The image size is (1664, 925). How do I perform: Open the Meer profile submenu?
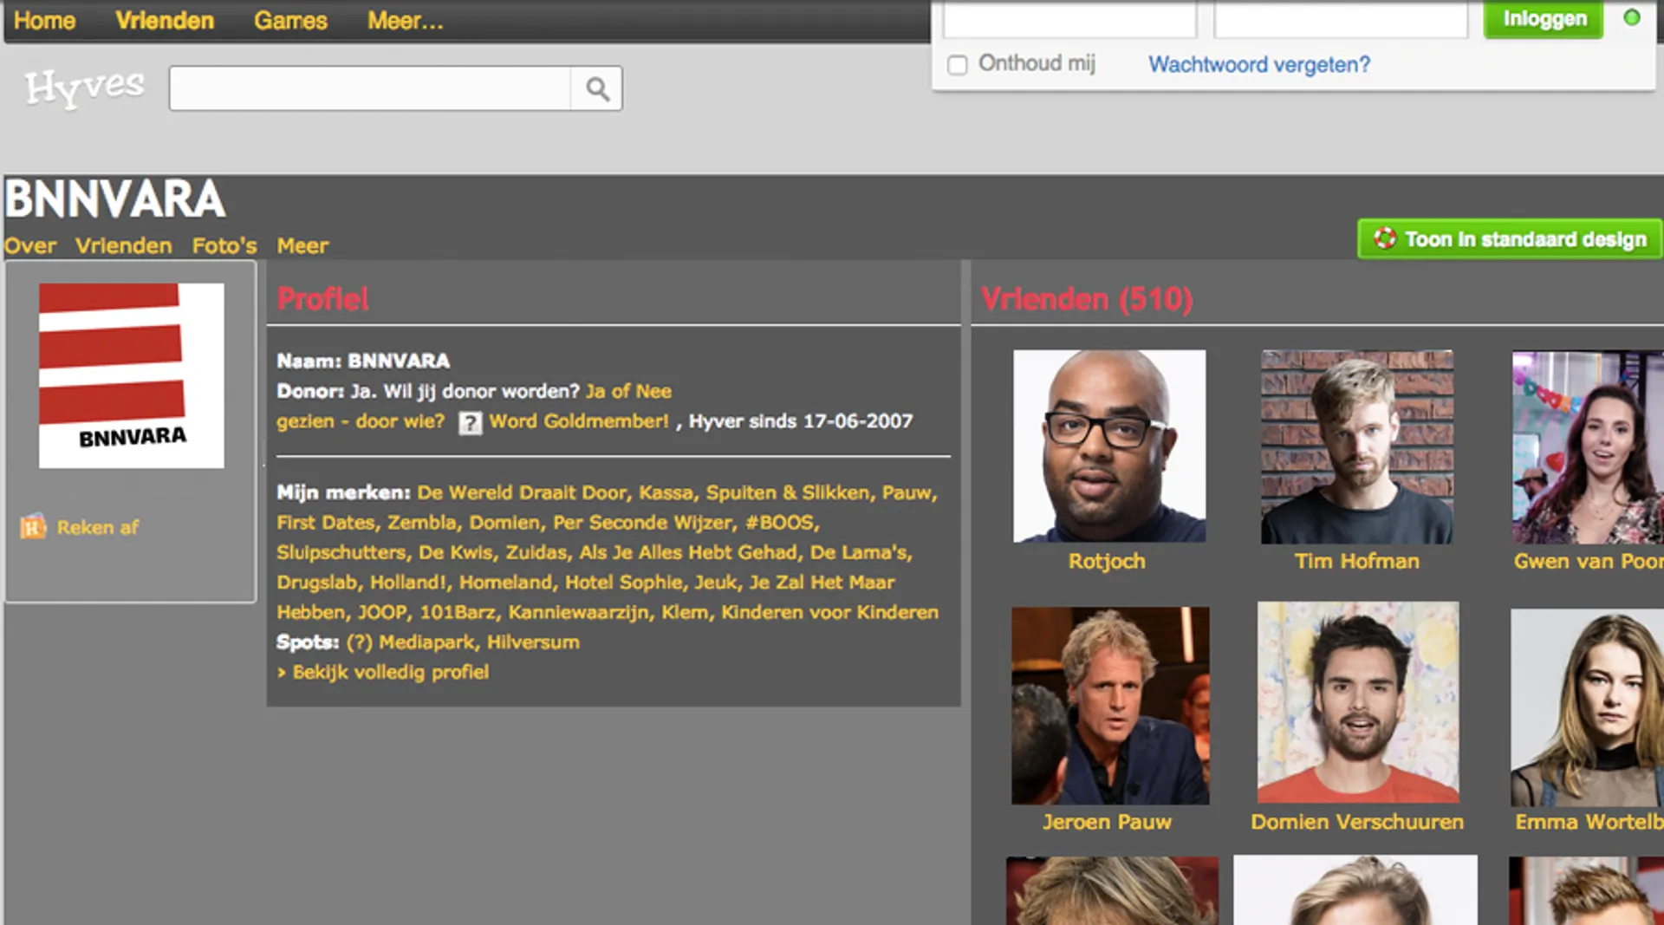click(302, 246)
